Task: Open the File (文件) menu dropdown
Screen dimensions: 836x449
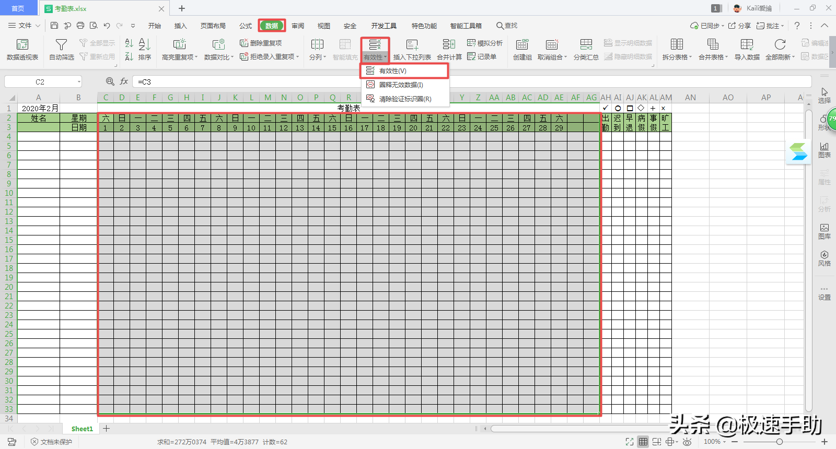Action: coord(24,26)
